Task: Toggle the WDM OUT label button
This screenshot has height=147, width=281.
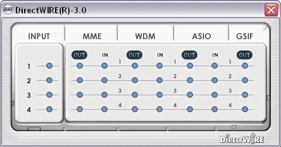Action: (x=134, y=55)
